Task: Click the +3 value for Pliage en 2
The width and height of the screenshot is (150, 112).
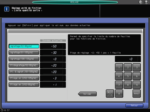Action: coord(53,78)
